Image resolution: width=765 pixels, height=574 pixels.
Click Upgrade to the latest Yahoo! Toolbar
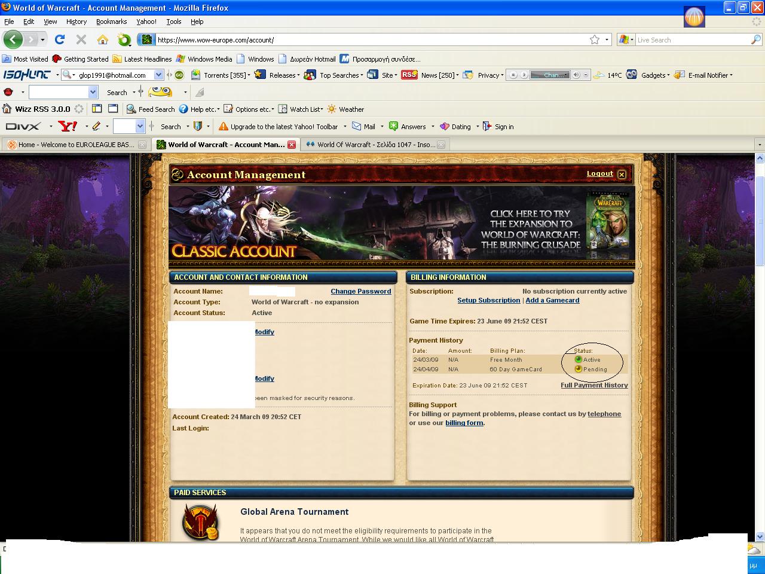(279, 126)
